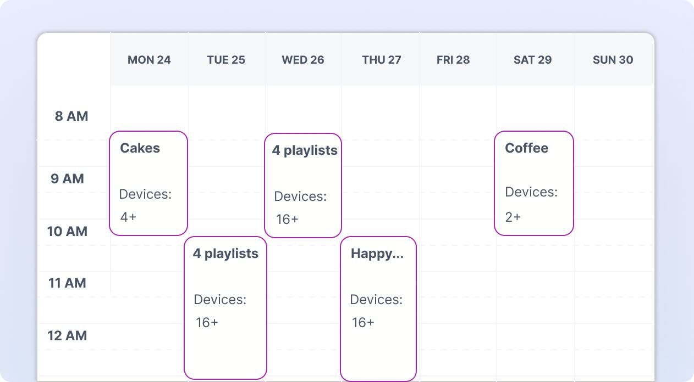The image size is (694, 382).
Task: Click the THU 27 day header
Action: (x=382, y=60)
